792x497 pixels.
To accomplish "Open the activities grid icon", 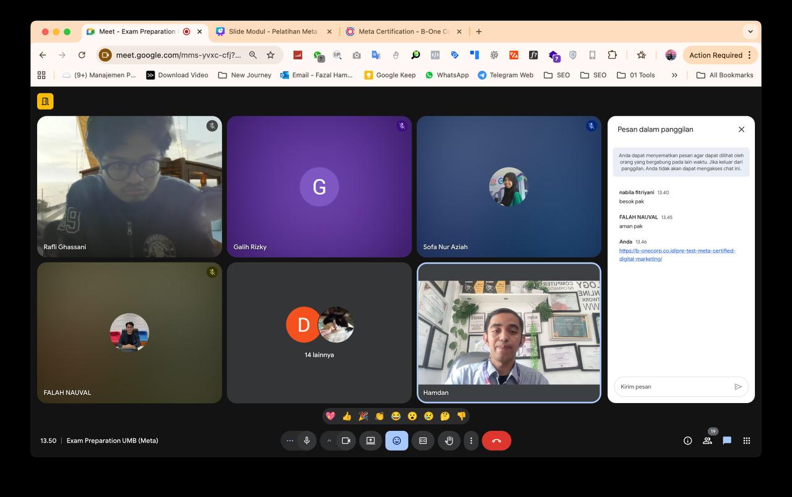I will 747,441.
